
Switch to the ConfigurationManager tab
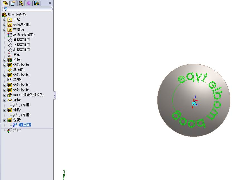[x=21, y=3]
